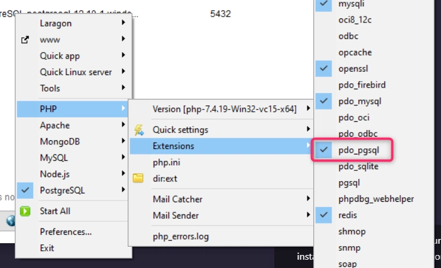The height and width of the screenshot is (268, 441).
Task: Expand the Apache submenu arrow
Action: click(123, 124)
